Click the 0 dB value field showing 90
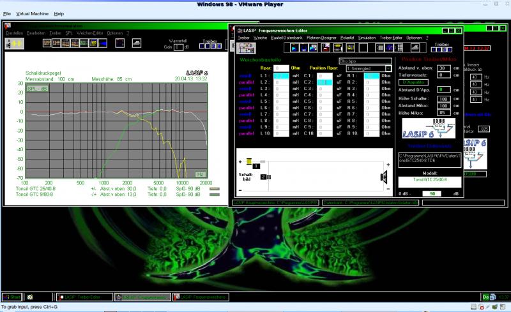This screenshot has height=312, width=511. [432, 193]
